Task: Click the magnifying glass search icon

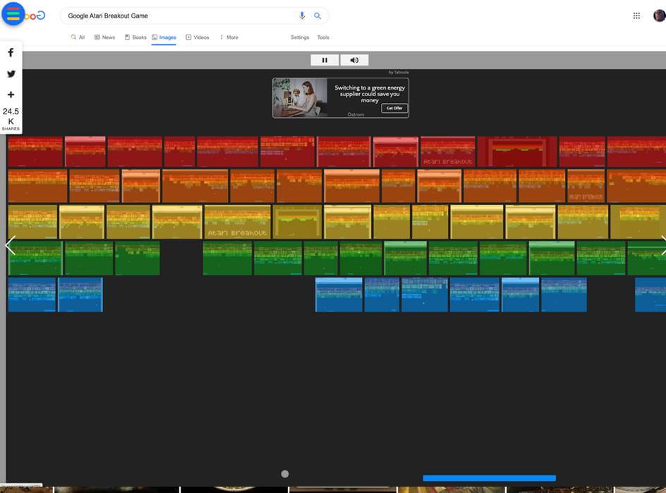Action: point(316,14)
